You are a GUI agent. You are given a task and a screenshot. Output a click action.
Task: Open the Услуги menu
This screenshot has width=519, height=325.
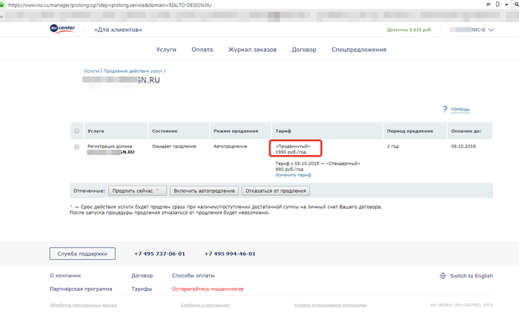pos(166,50)
